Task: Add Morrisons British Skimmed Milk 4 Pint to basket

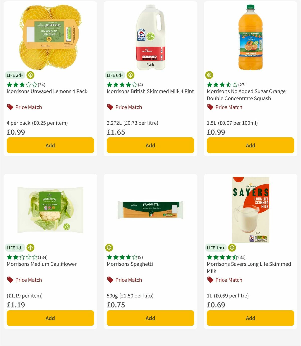Action: click(150, 145)
